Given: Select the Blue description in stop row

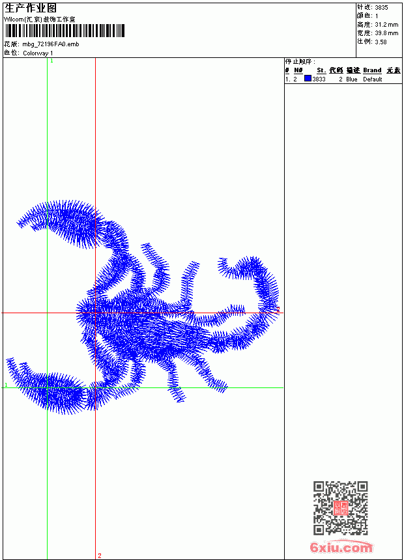Looking at the screenshot, I should click(x=351, y=79).
